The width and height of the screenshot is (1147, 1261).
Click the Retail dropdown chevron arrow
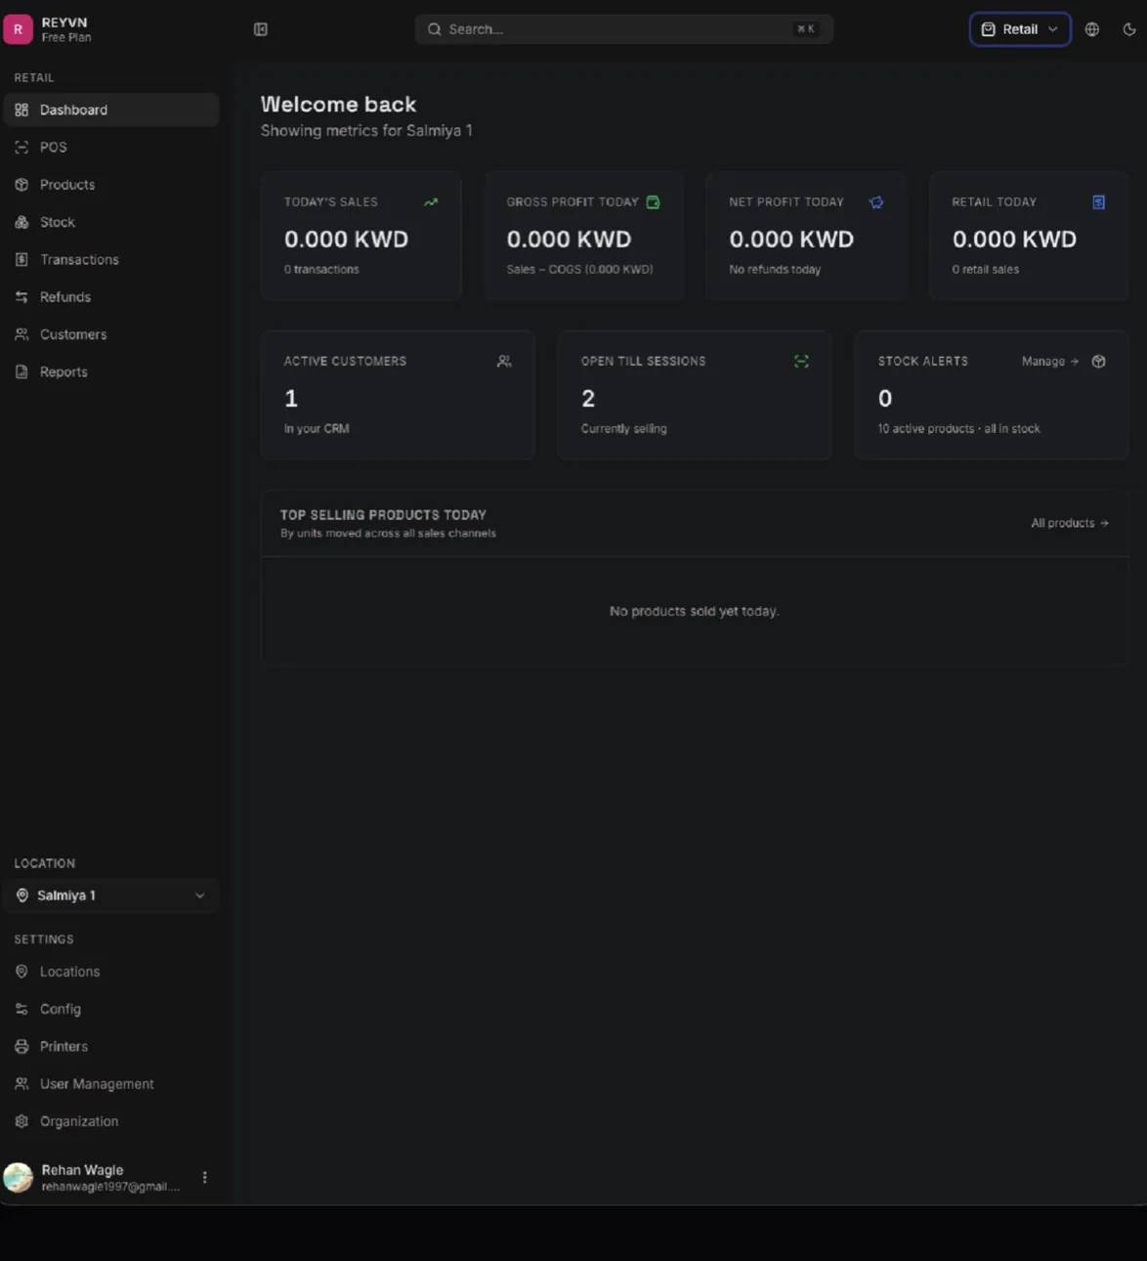(x=1053, y=29)
